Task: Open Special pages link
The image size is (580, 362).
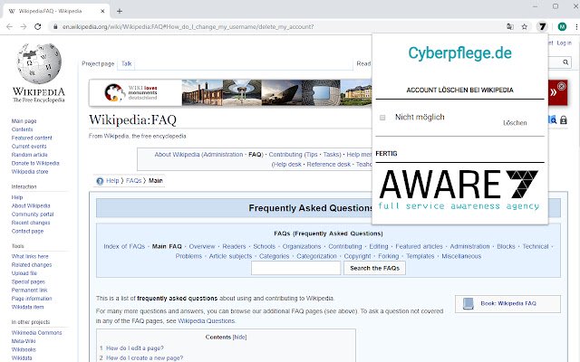Action: pos(28,281)
